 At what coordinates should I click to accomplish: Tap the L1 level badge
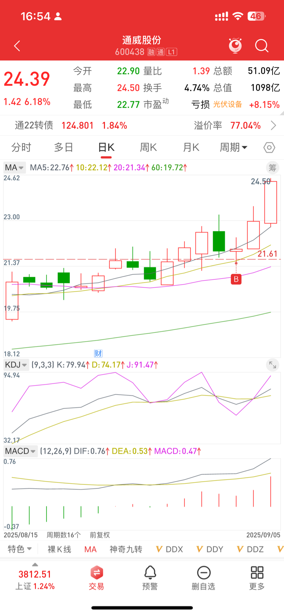[x=172, y=52]
